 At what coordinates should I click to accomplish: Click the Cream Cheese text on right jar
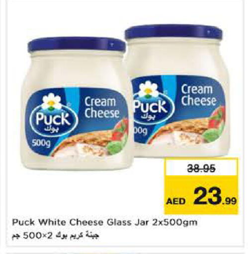coord(198,95)
